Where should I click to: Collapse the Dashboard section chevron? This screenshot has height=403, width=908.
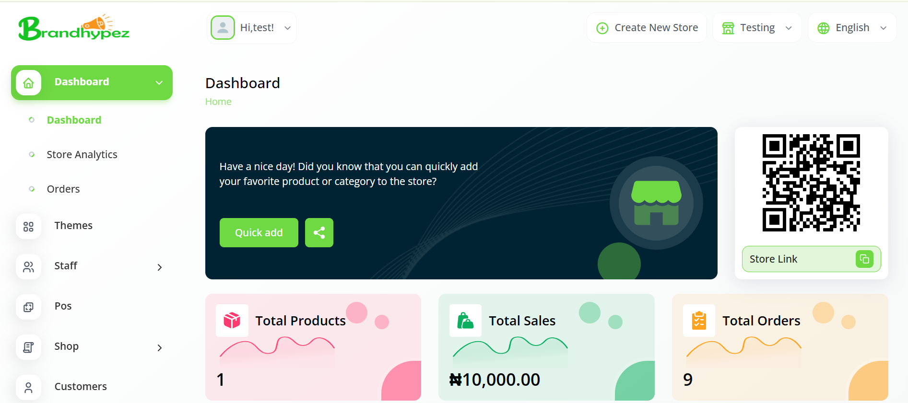[x=159, y=82]
